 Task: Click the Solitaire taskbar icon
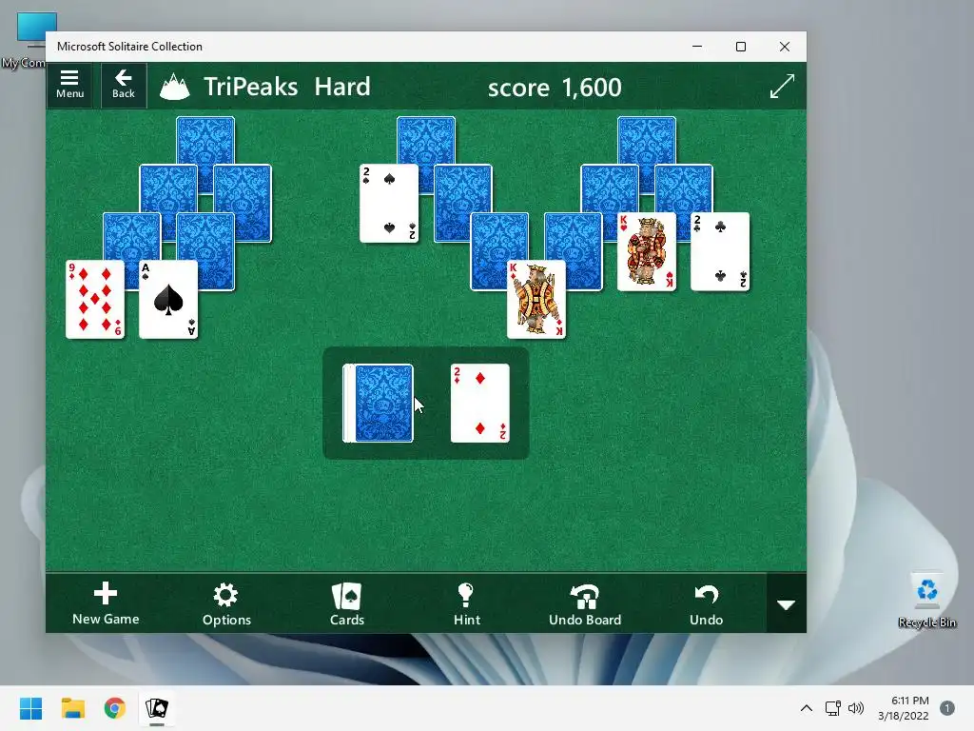157,708
